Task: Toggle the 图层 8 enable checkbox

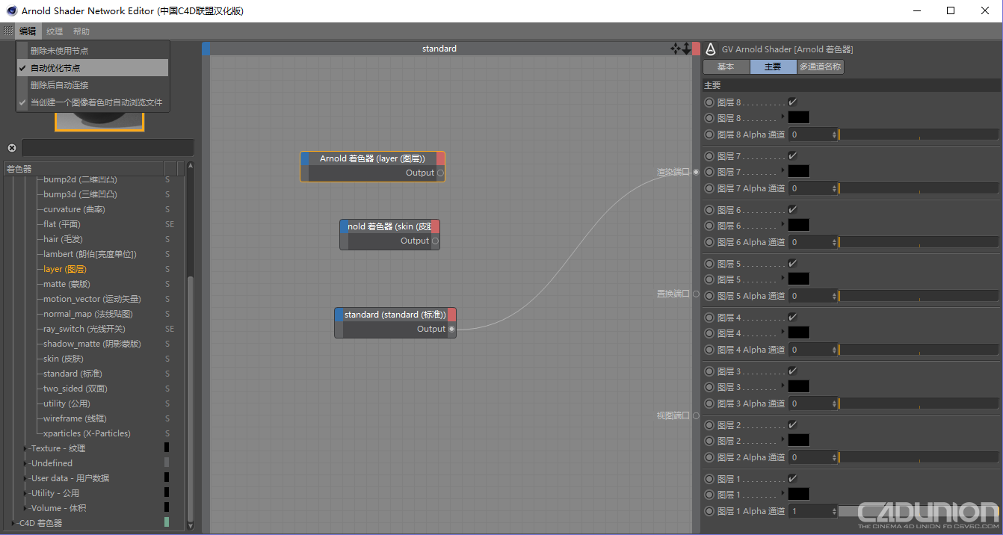Action: click(792, 102)
